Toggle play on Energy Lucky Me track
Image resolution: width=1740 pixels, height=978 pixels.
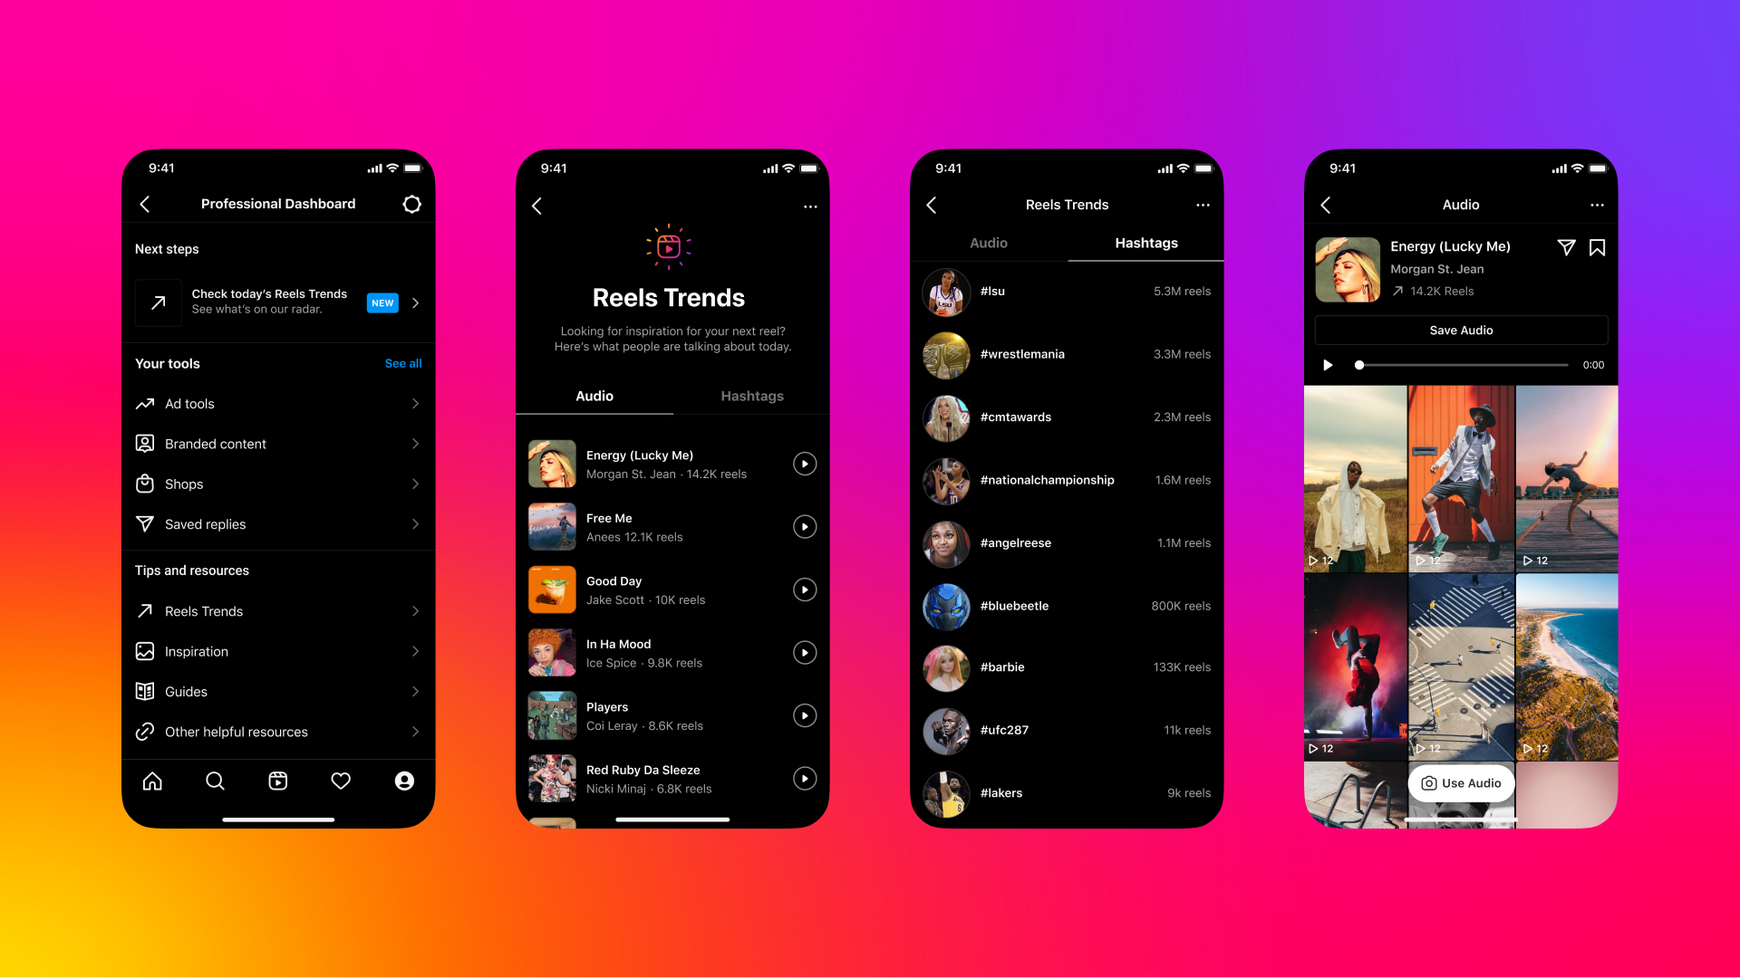(803, 464)
